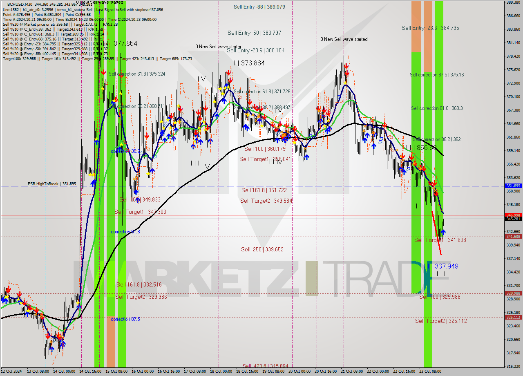
Task: Click 'Sell correction 61.8 | 368.3' label
Action: pos(437,108)
